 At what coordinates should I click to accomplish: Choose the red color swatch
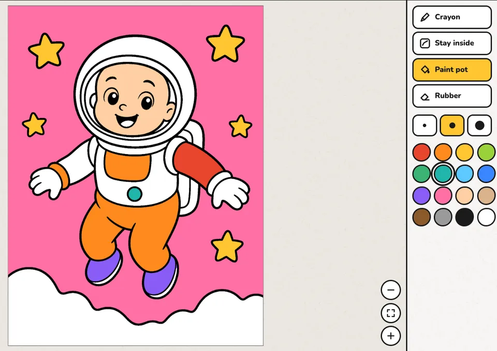coord(421,152)
